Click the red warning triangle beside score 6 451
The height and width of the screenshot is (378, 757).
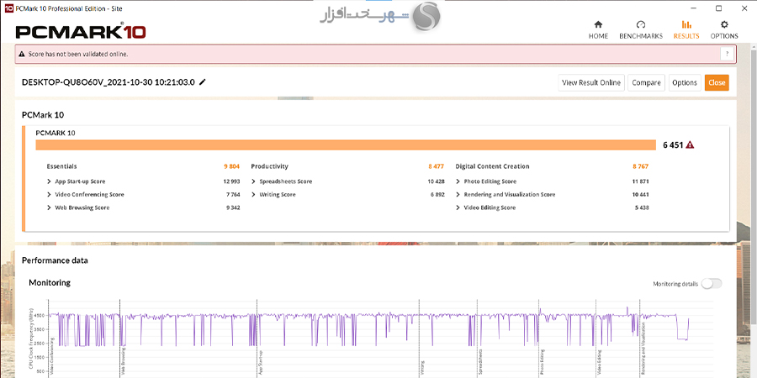click(690, 144)
